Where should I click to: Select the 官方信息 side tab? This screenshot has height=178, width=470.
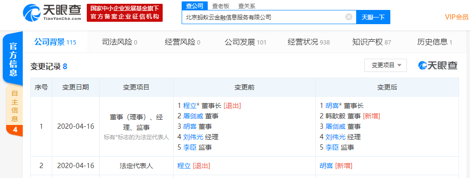[13, 59]
